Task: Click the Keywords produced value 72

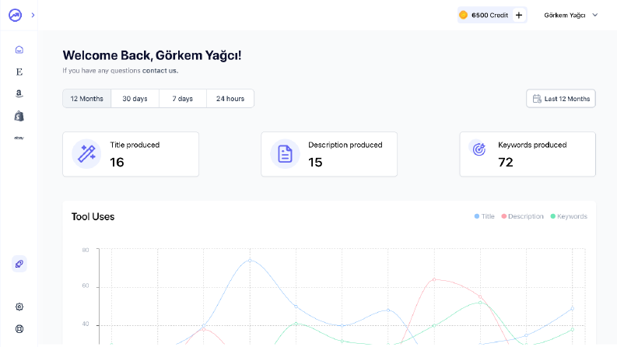Action: (506, 162)
